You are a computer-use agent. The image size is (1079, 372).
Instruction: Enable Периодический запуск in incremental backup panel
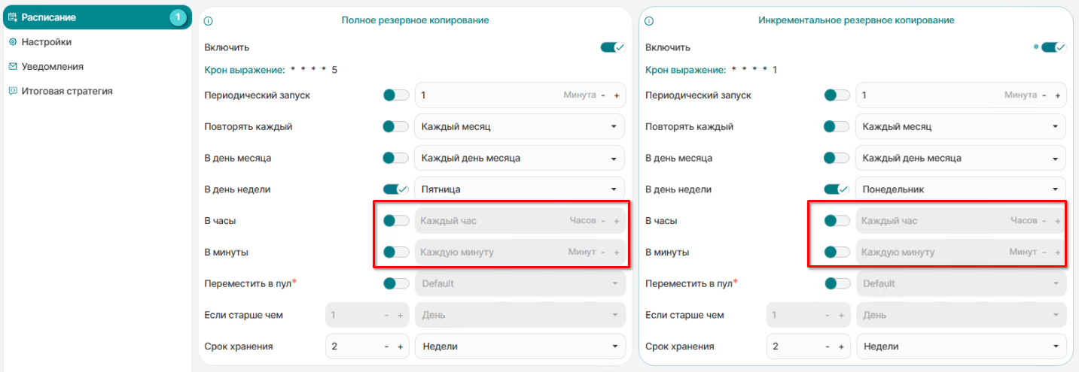(837, 95)
